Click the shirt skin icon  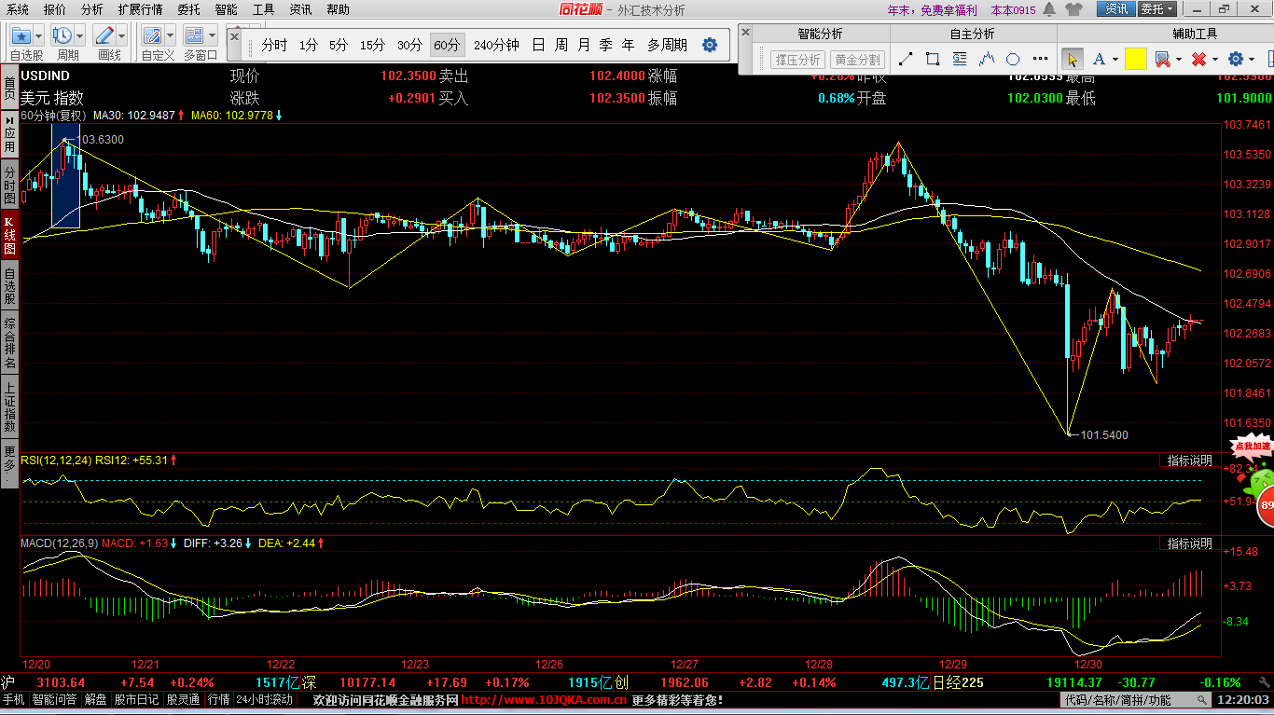point(1074,9)
